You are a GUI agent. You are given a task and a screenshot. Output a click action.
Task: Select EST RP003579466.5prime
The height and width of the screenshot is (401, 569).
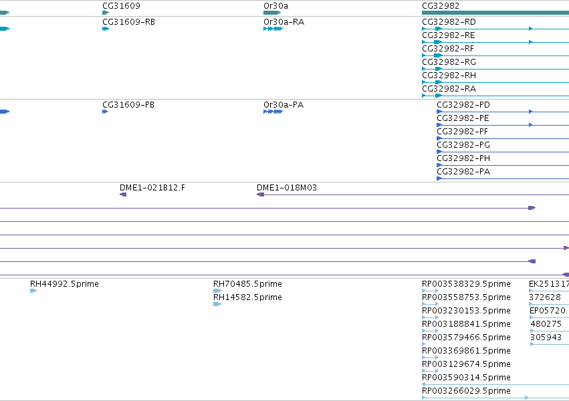click(466, 338)
